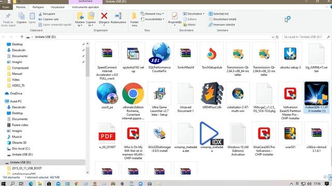The image size is (332, 186).
Task: Click Deselectare totala button
Action: [223, 19]
